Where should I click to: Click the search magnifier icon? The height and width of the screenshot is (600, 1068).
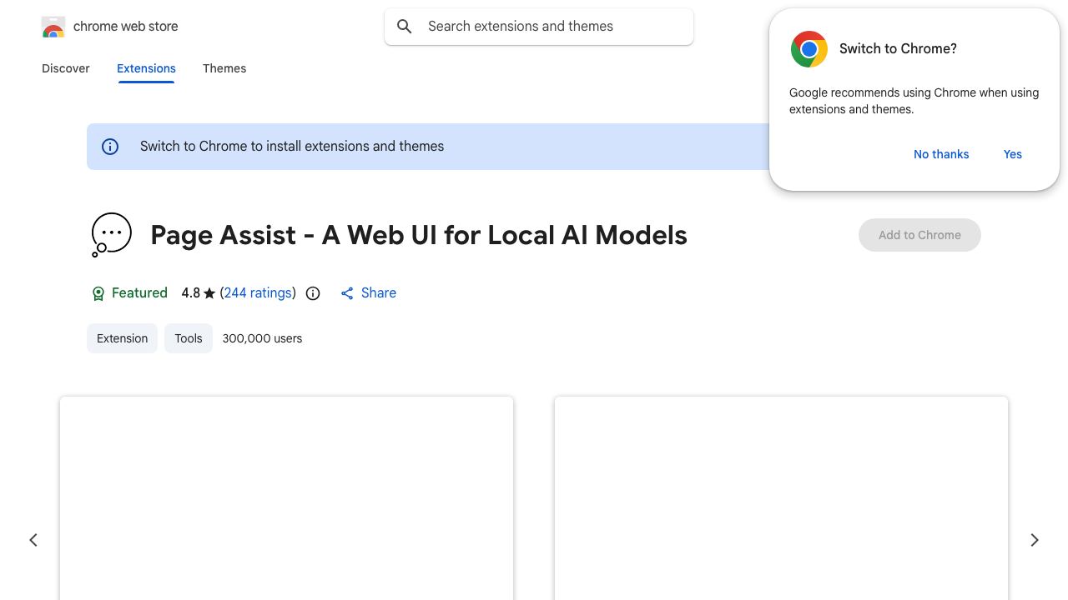click(x=405, y=27)
